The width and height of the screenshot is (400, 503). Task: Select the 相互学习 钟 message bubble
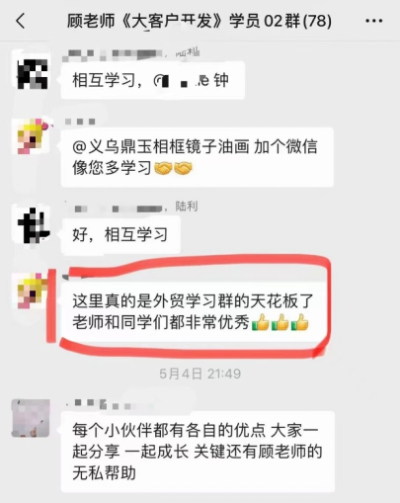tap(153, 80)
